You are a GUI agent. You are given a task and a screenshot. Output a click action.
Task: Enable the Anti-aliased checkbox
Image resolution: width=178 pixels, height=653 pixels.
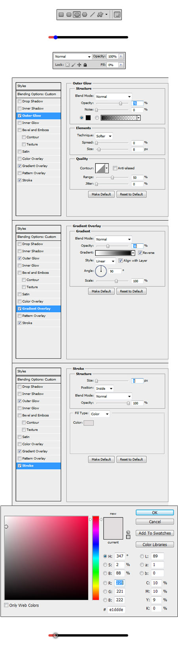click(x=115, y=168)
